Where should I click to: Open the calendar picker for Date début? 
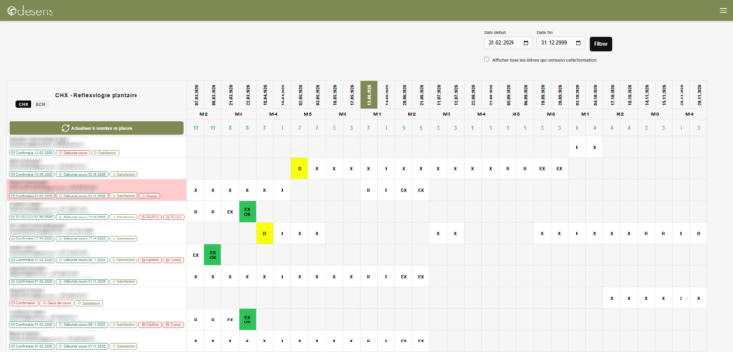point(526,43)
